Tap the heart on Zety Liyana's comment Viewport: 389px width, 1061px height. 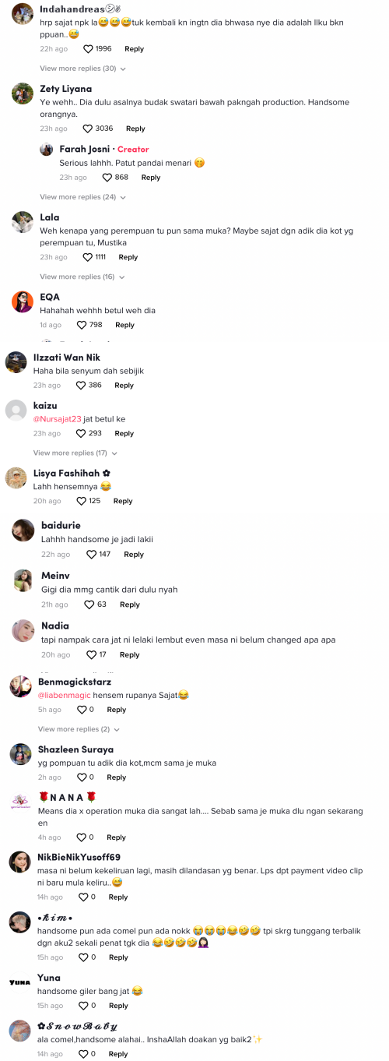tap(88, 129)
